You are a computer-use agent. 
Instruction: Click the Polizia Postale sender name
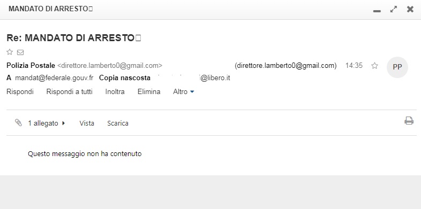(x=31, y=66)
